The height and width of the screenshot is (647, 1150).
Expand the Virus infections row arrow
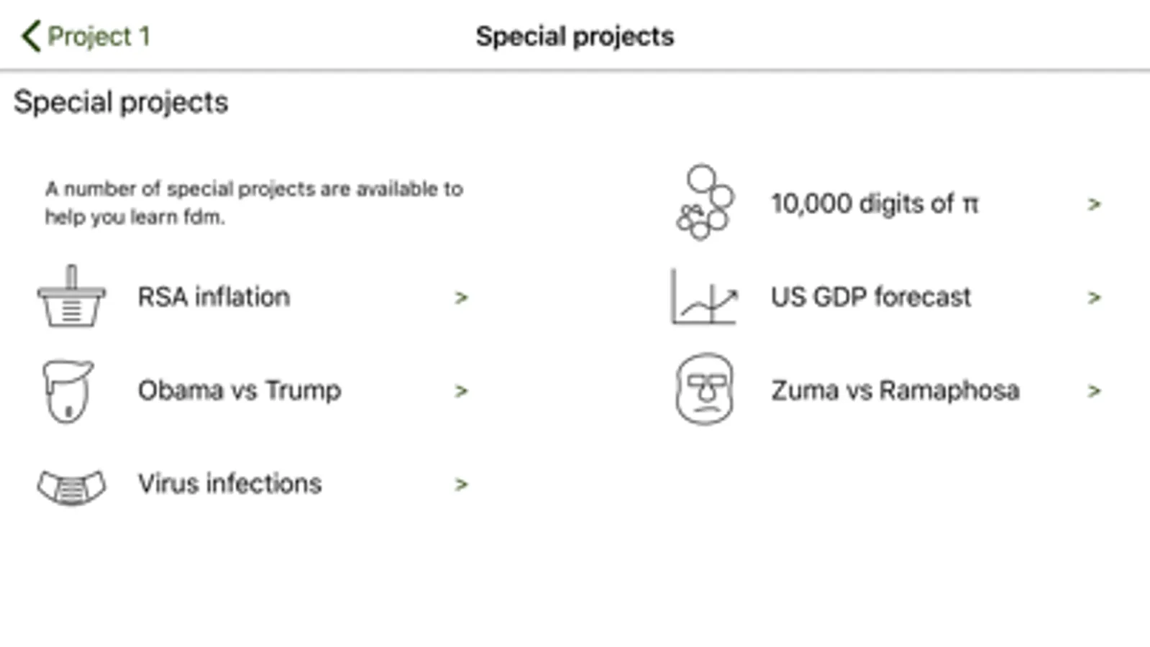click(461, 485)
